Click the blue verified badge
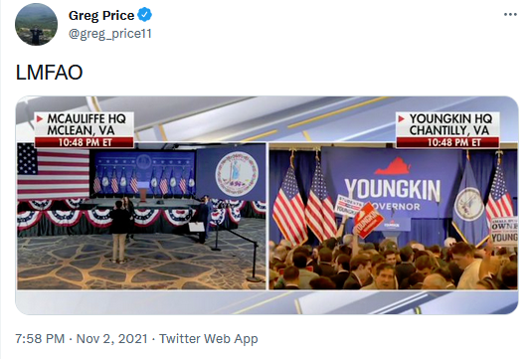530x359 pixels. (x=145, y=15)
